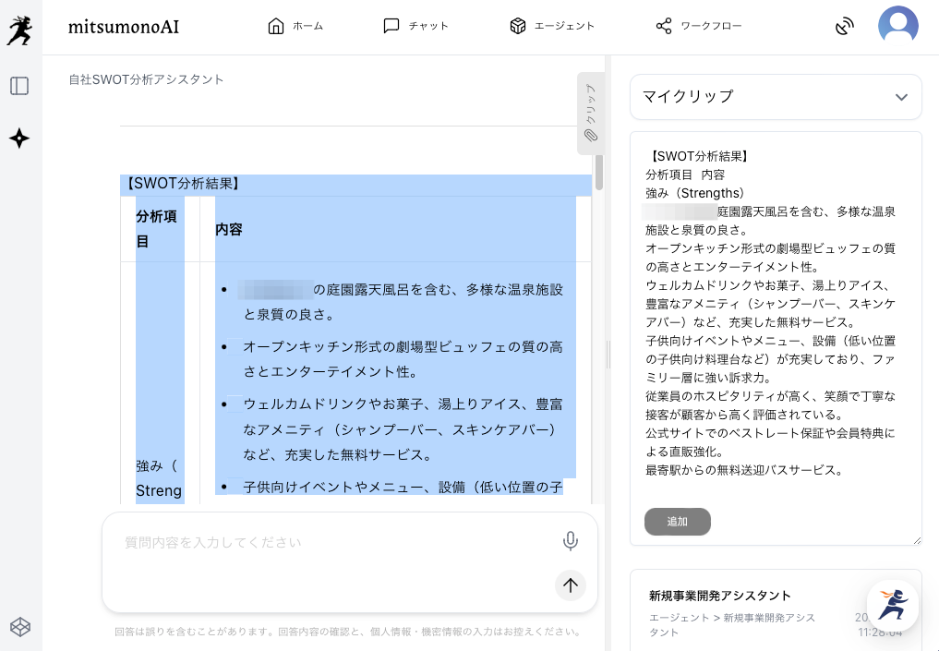
Task: Open the user profile avatar
Action: (897, 26)
